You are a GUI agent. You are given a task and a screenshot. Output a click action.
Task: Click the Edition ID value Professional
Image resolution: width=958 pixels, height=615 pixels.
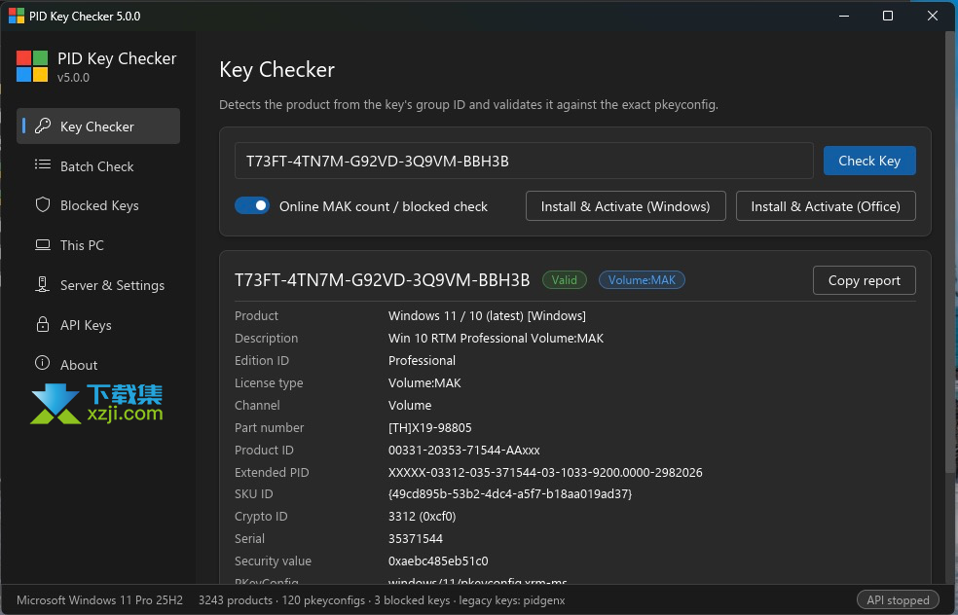point(422,360)
